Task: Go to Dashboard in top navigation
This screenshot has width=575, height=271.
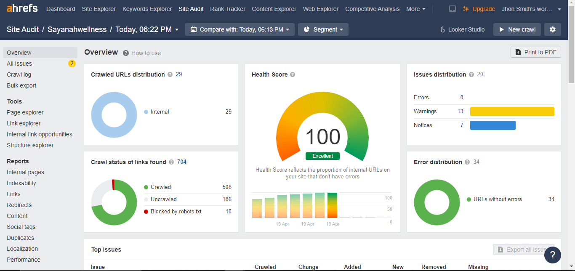Action: point(61,9)
